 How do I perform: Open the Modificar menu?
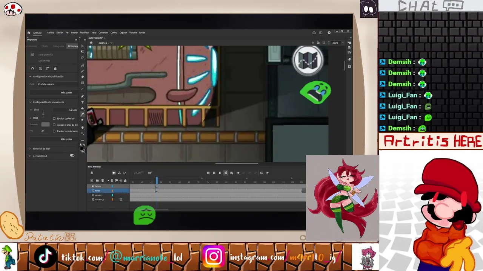85,33
